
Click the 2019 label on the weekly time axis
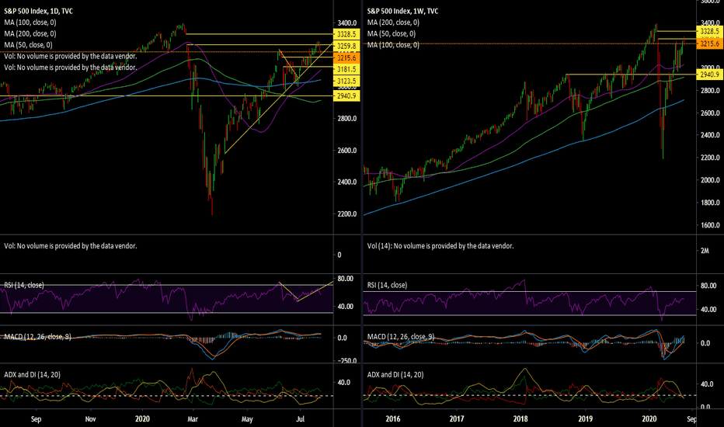(x=586, y=419)
